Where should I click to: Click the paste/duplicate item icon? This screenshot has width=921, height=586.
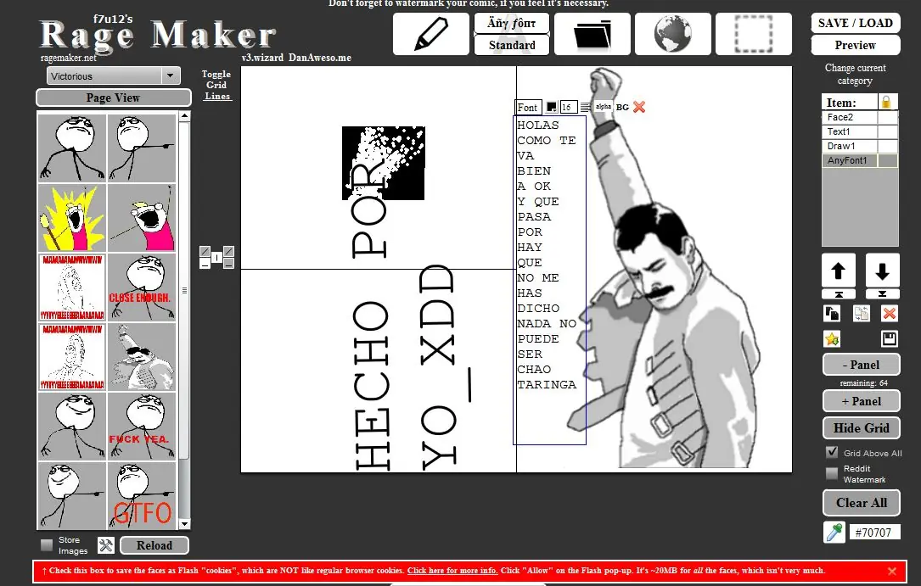click(861, 313)
